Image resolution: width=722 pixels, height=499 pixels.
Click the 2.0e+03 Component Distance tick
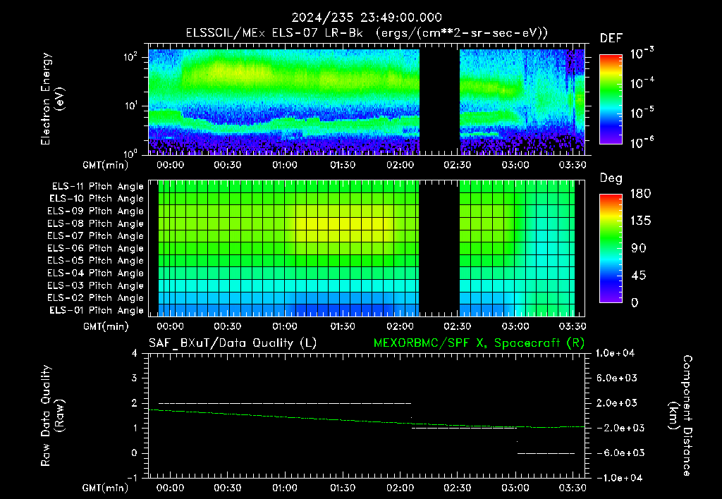pyautogui.click(x=617, y=402)
